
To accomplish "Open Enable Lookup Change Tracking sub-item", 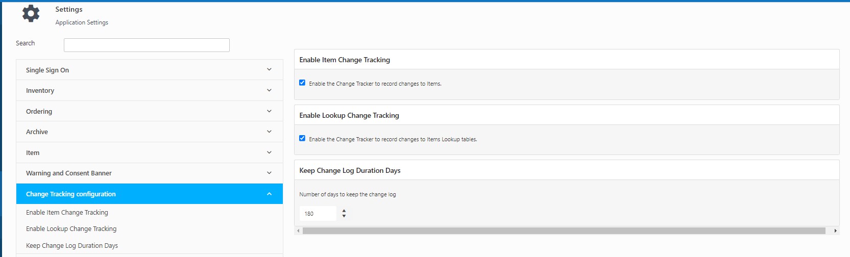I will click(x=71, y=228).
